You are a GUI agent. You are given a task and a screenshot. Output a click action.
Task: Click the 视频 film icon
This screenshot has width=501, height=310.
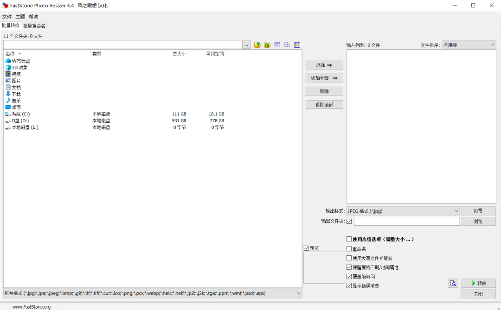click(8, 74)
